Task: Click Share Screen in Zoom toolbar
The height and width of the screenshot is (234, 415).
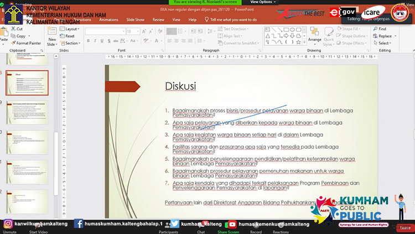Action: (x=228, y=232)
